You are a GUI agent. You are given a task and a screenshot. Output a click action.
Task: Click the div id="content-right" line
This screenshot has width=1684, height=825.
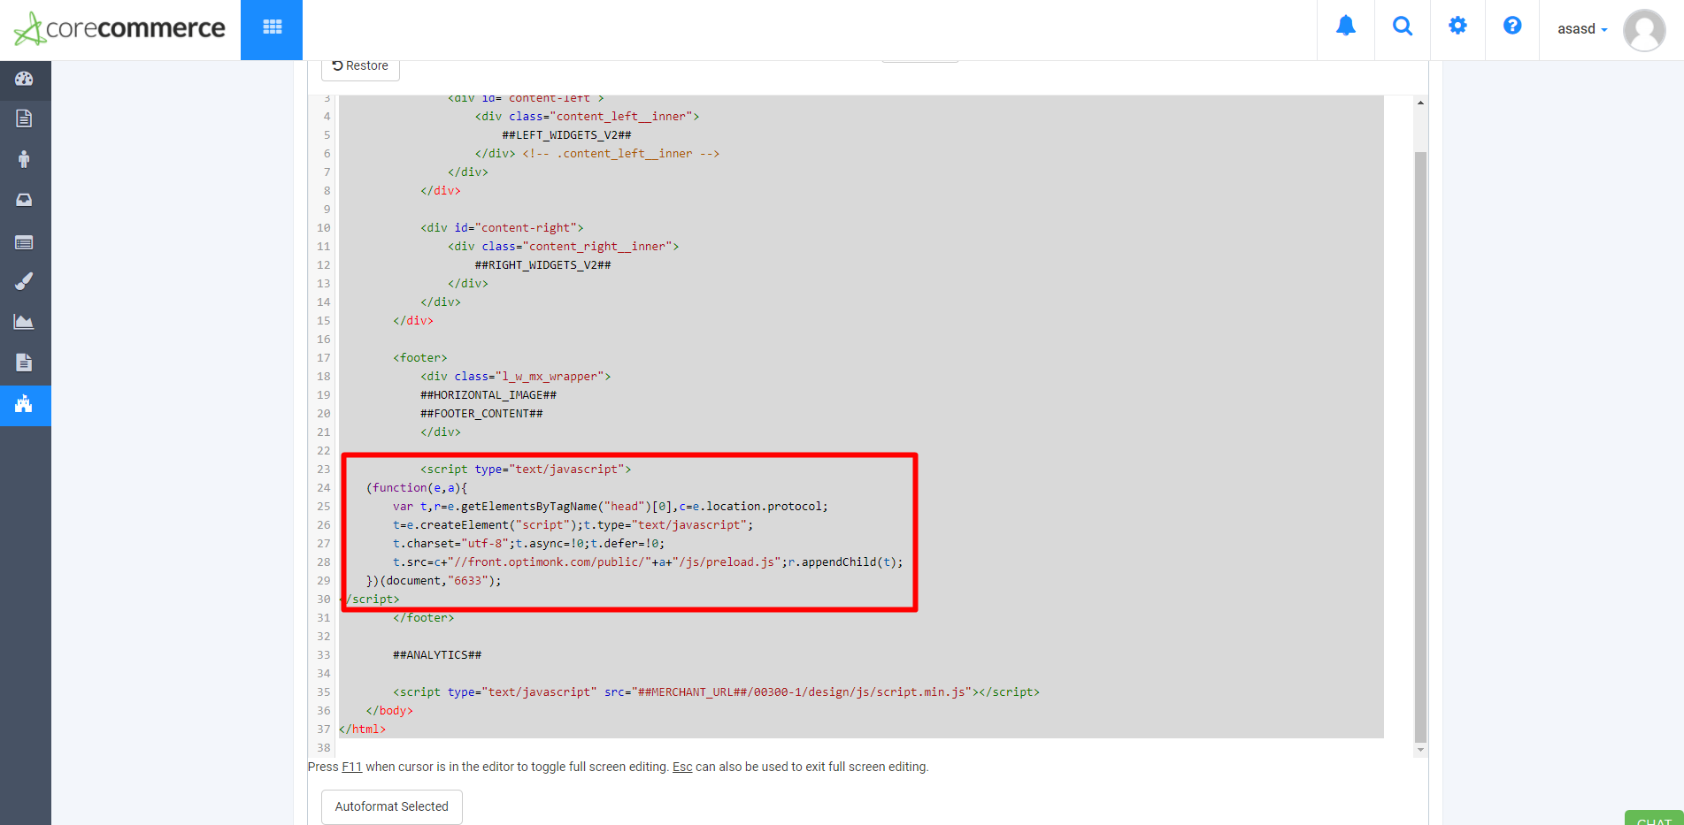tap(502, 228)
